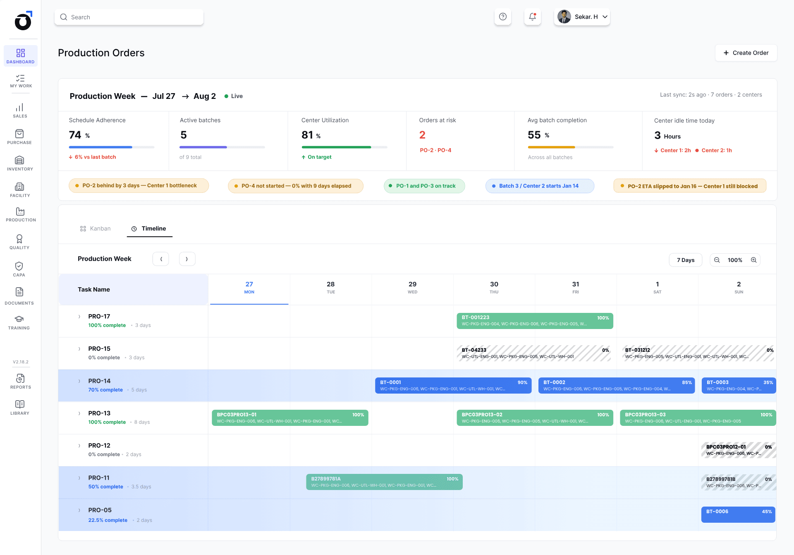Click the Search input field
794x555 pixels.
(x=129, y=17)
